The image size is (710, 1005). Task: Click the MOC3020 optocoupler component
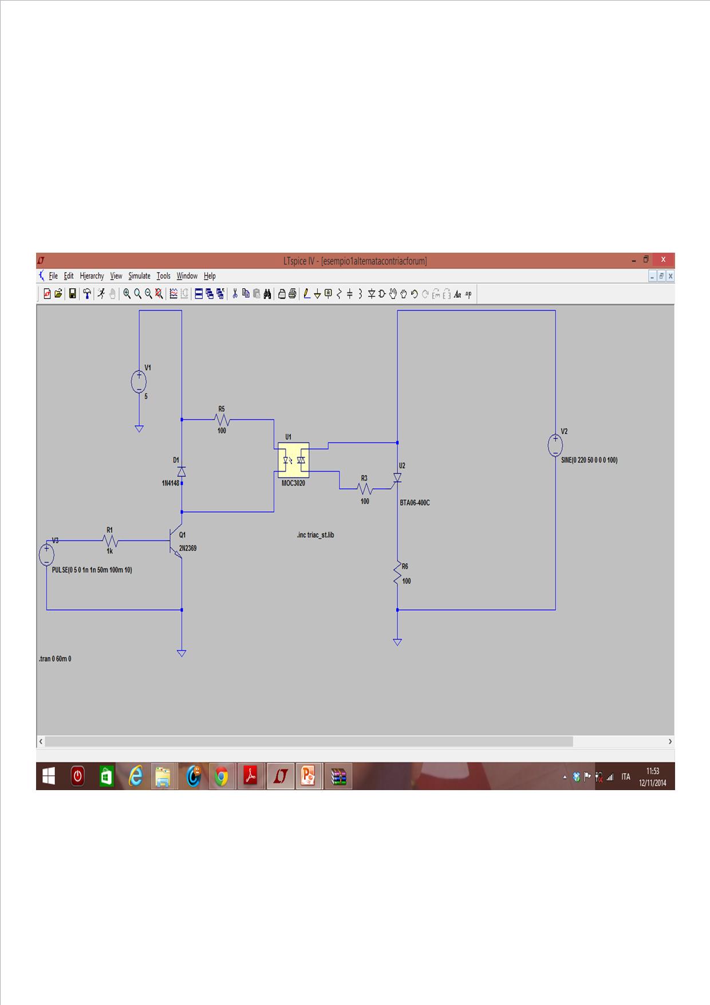[x=293, y=460]
